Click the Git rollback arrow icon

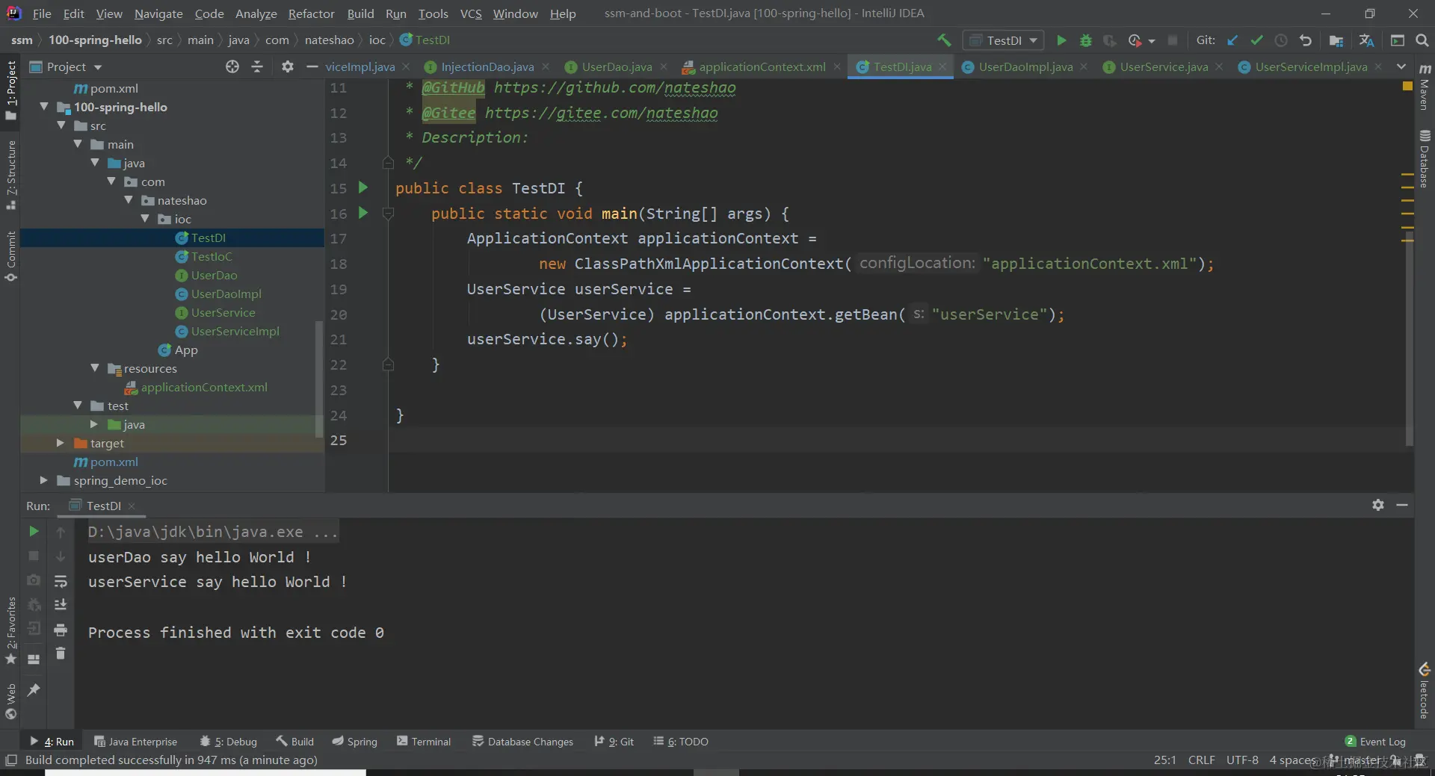point(1306,40)
